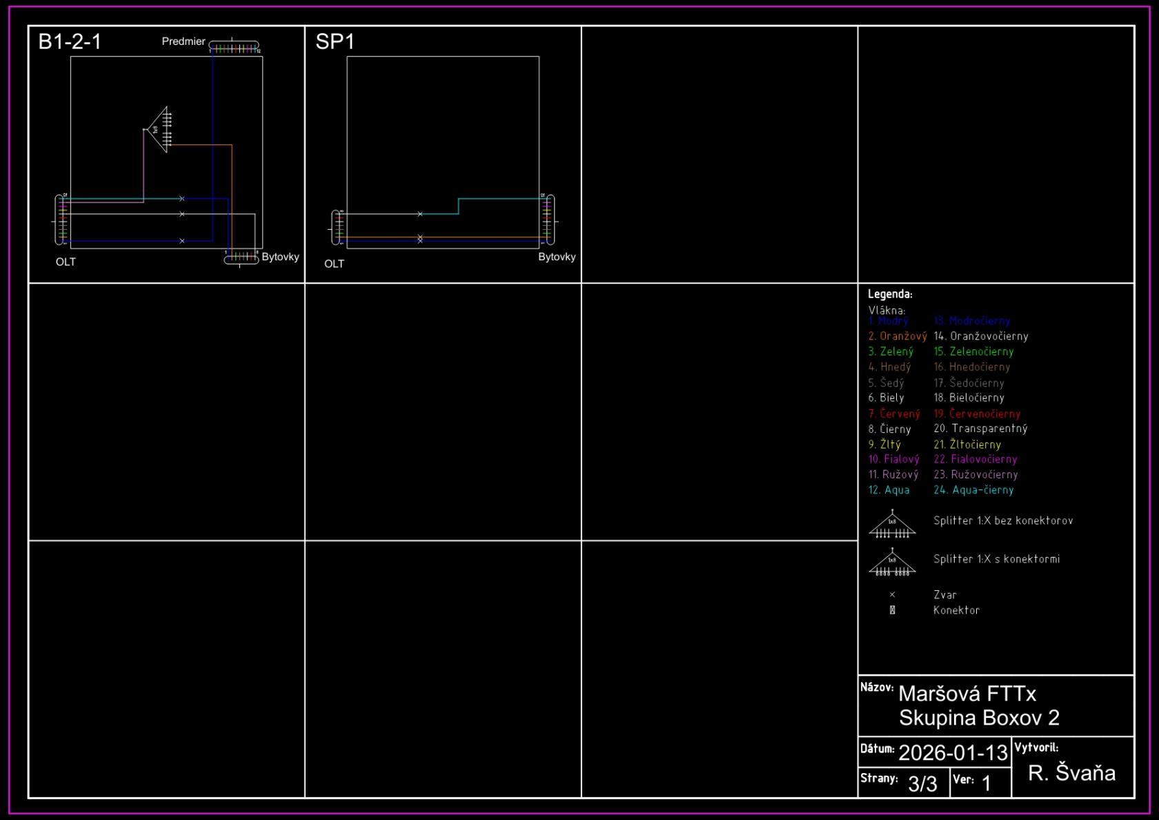Click the SP1 box title
Viewport: 1159px width, 820px height.
(335, 42)
